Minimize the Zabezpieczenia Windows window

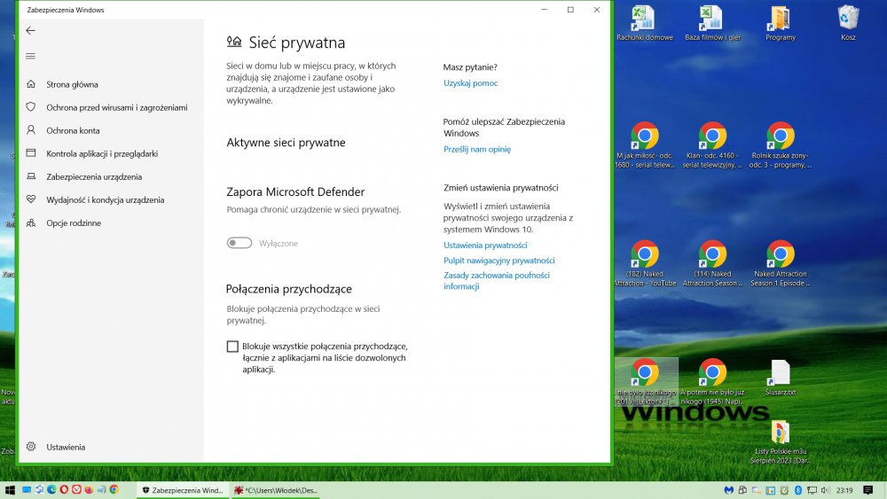545,10
